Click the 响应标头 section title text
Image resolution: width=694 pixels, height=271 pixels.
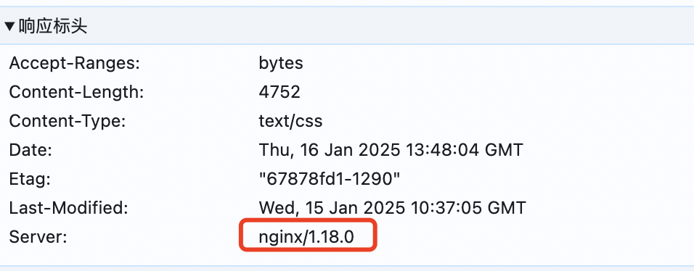pyautogui.click(x=53, y=27)
